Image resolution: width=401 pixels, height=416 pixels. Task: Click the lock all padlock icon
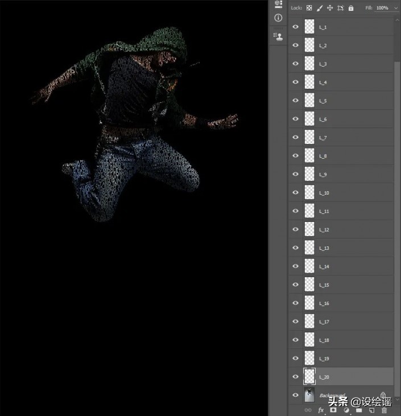[351, 8]
